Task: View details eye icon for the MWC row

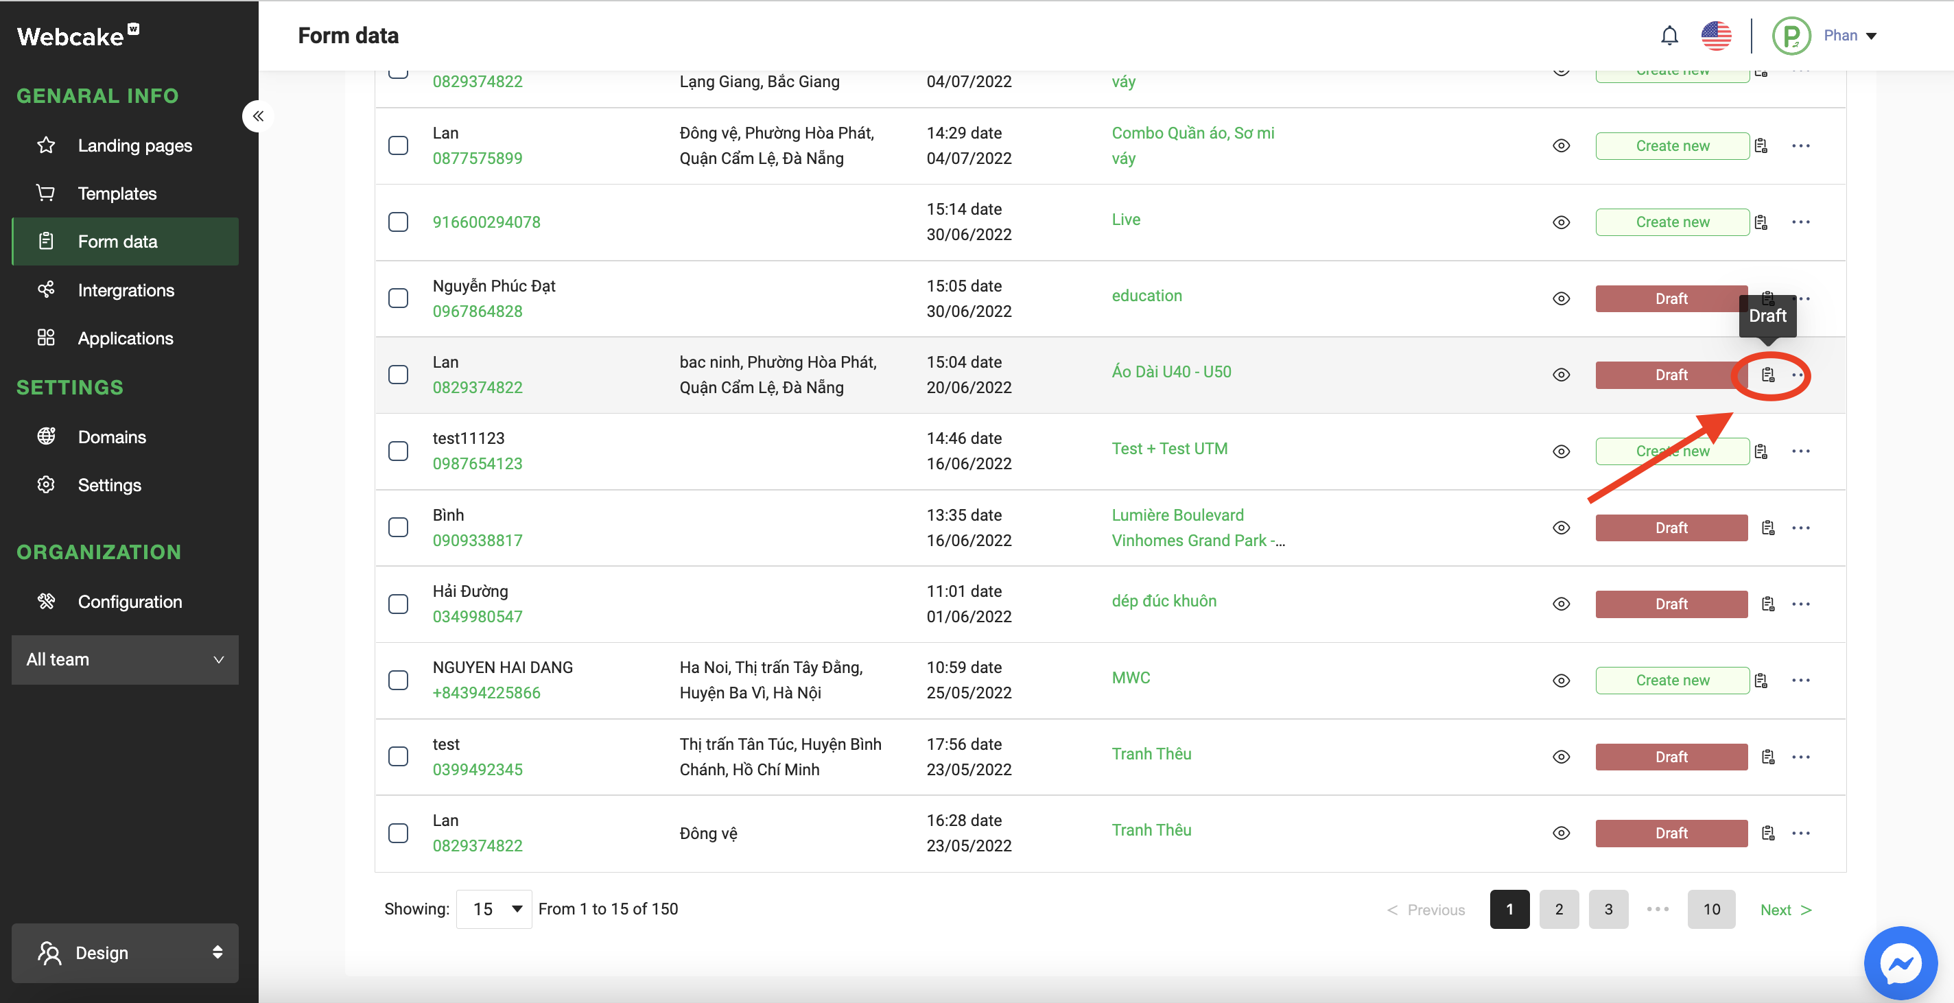Action: coord(1561,681)
